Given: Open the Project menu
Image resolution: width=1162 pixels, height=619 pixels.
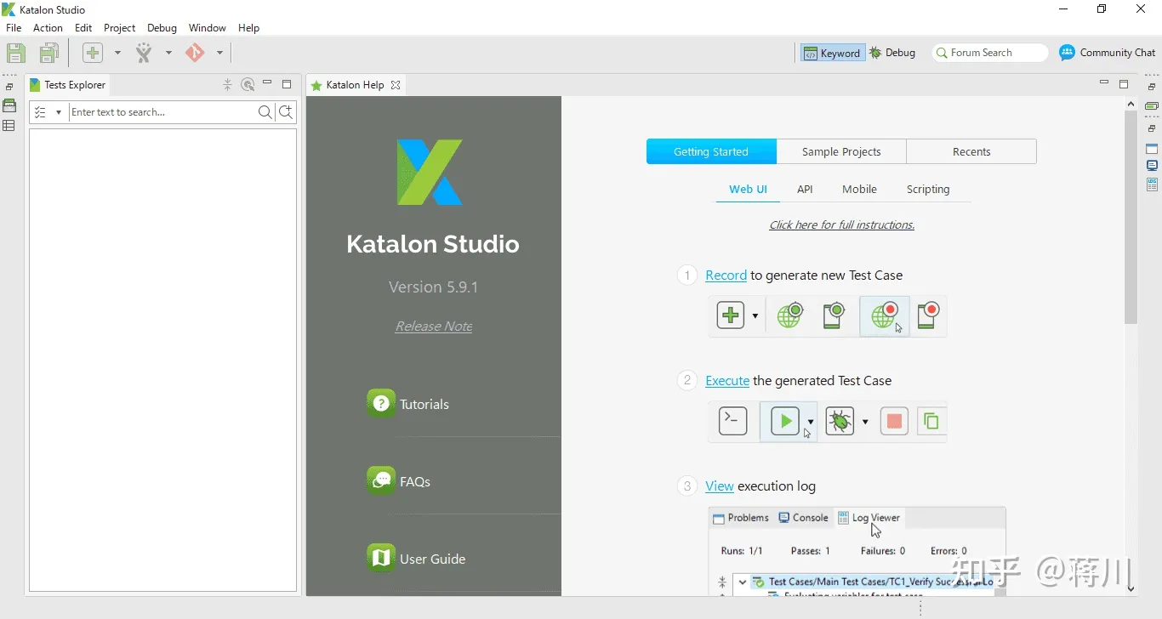Looking at the screenshot, I should tap(120, 28).
